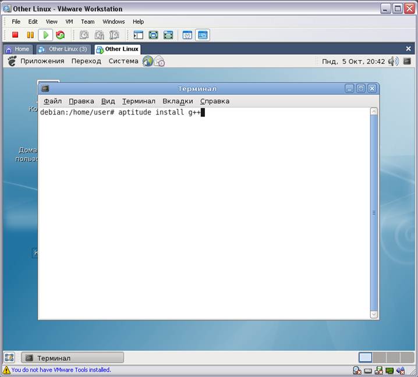
Task: Switch to the Home tab
Action: click(18, 49)
